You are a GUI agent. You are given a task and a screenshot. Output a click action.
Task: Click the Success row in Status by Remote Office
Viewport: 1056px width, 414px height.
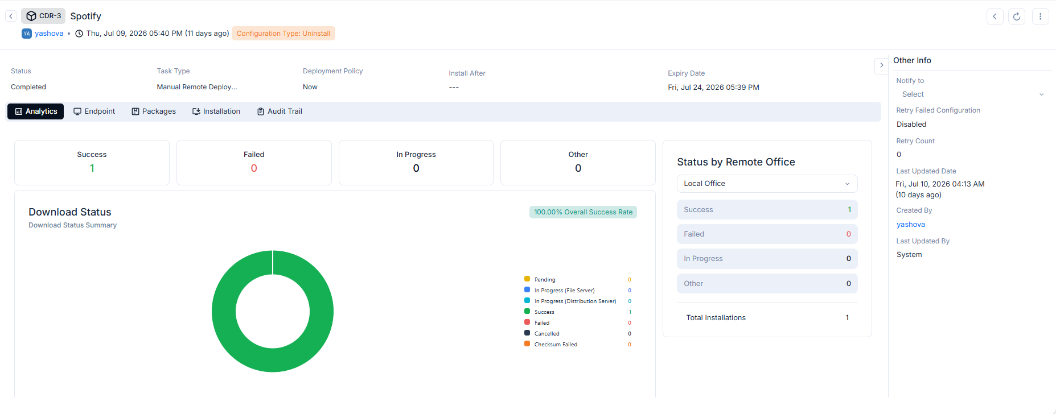point(767,210)
